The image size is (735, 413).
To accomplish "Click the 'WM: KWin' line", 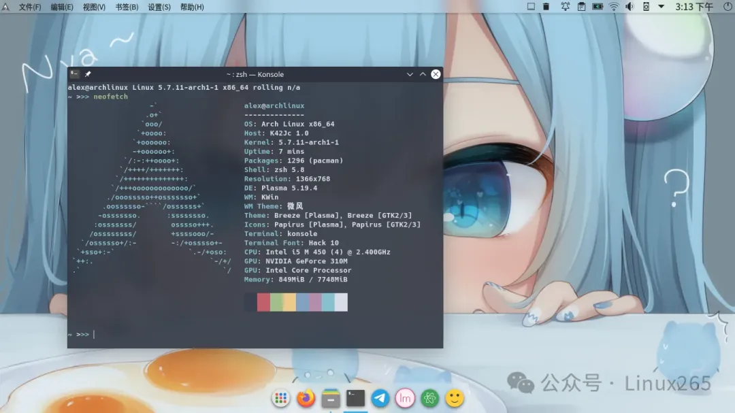I will point(261,197).
